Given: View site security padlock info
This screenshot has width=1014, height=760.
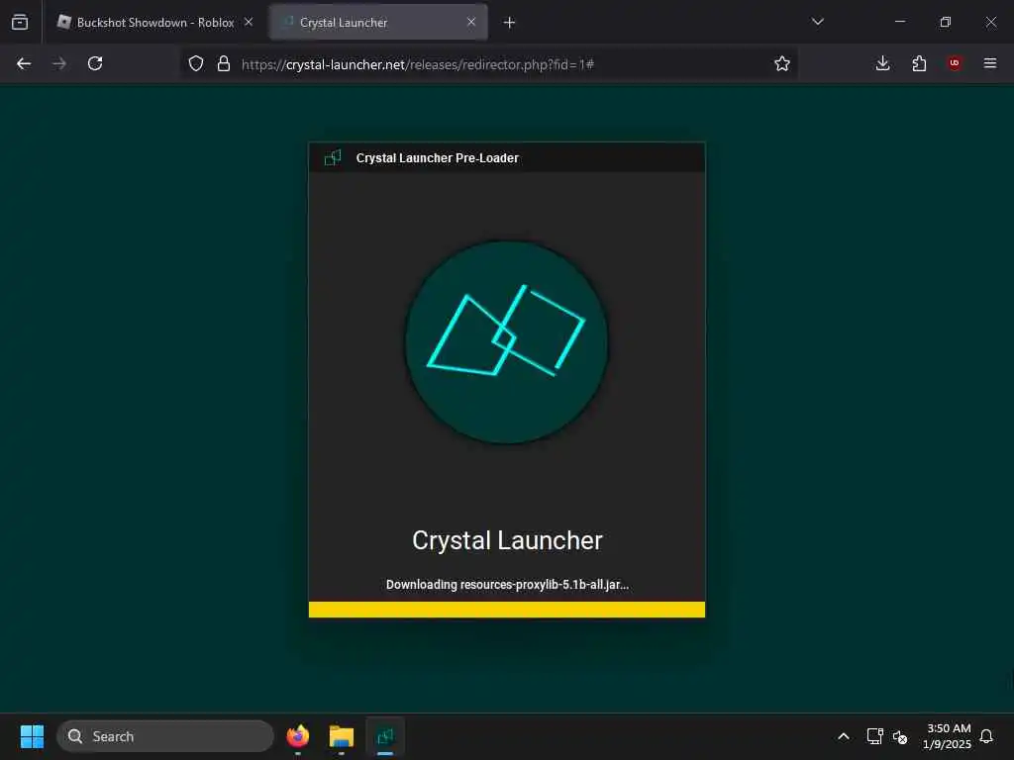Looking at the screenshot, I should [x=224, y=63].
